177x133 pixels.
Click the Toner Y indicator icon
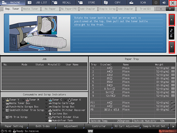coord(8,100)
